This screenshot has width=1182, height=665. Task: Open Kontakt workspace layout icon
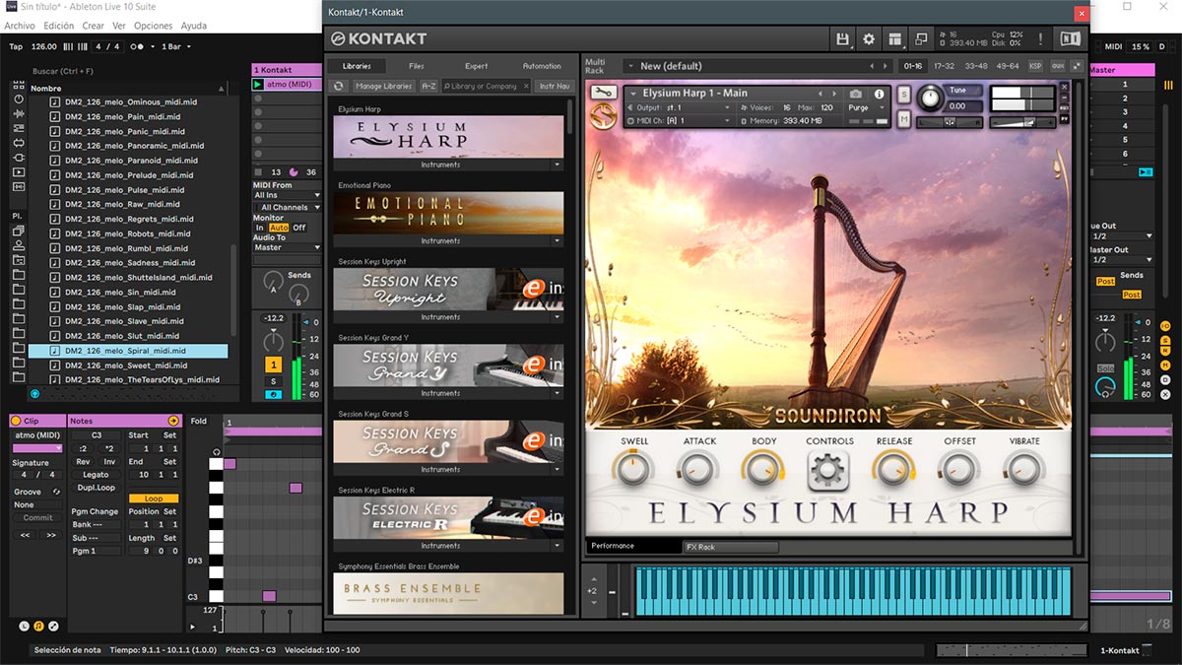[x=895, y=39]
